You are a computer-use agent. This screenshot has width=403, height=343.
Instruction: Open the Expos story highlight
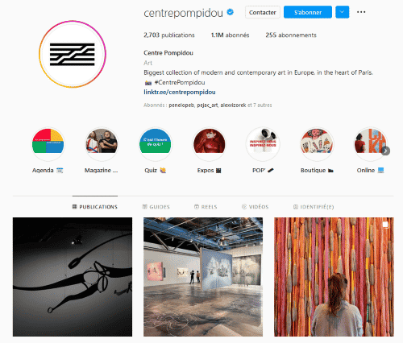[209, 144]
